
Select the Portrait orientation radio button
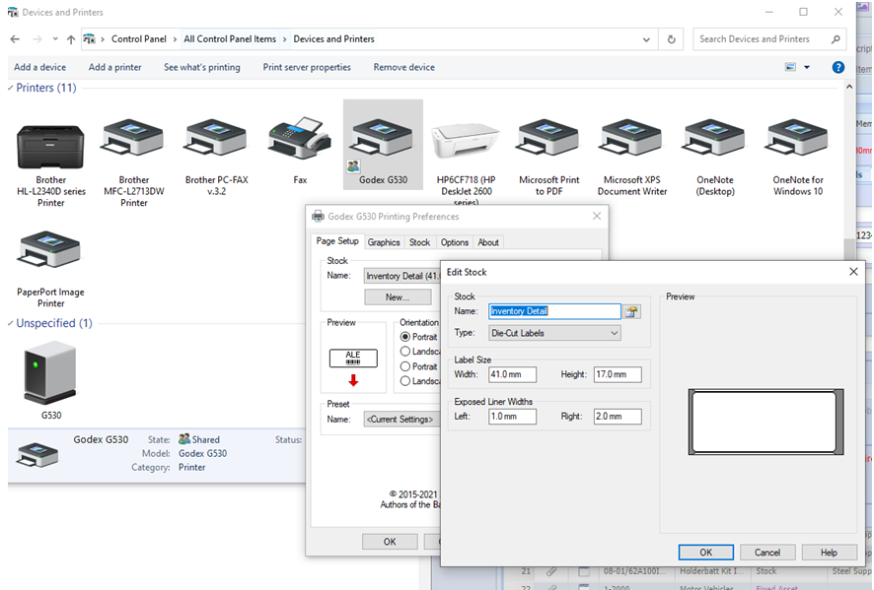(405, 337)
